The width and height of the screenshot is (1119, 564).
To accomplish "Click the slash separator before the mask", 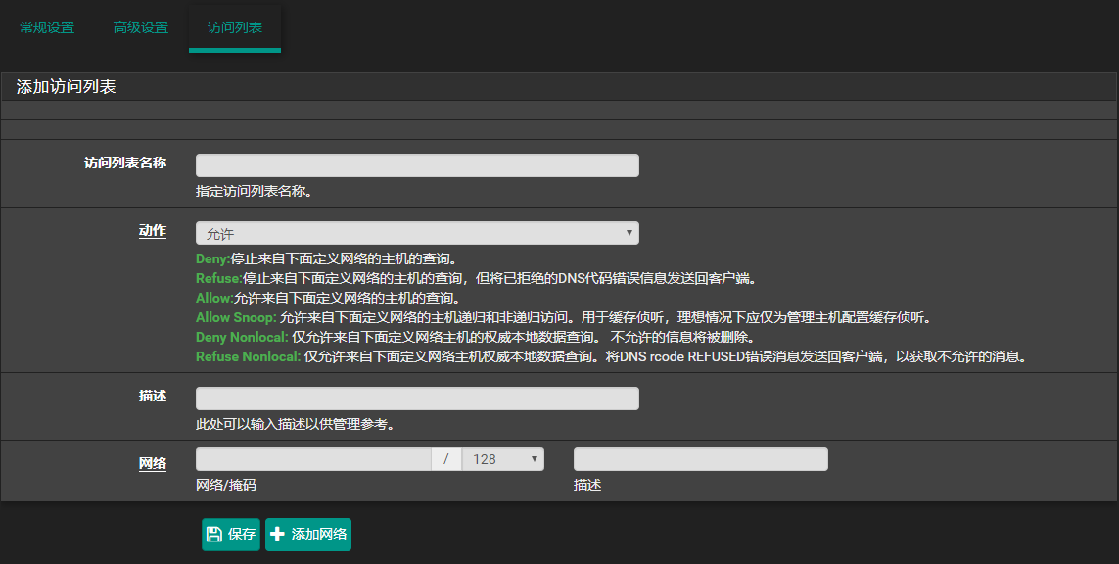I will [446, 459].
